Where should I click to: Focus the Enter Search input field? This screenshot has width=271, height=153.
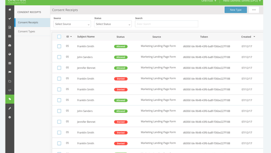pyautogui.click(x=167, y=24)
